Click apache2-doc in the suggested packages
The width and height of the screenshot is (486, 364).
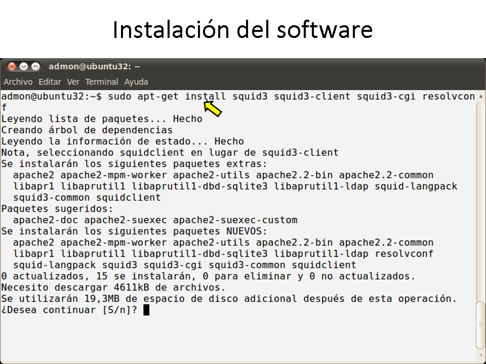tap(46, 220)
